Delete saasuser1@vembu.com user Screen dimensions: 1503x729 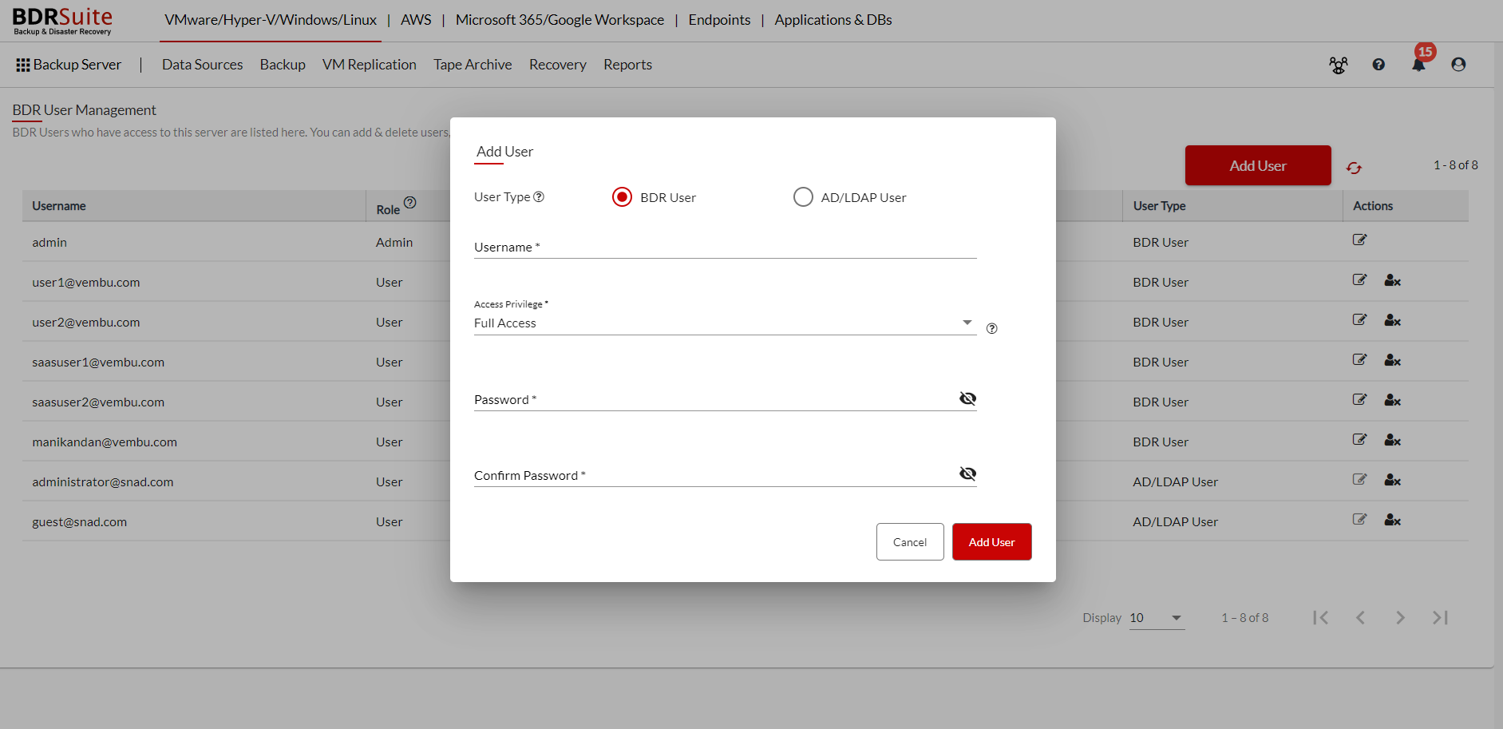tap(1393, 361)
